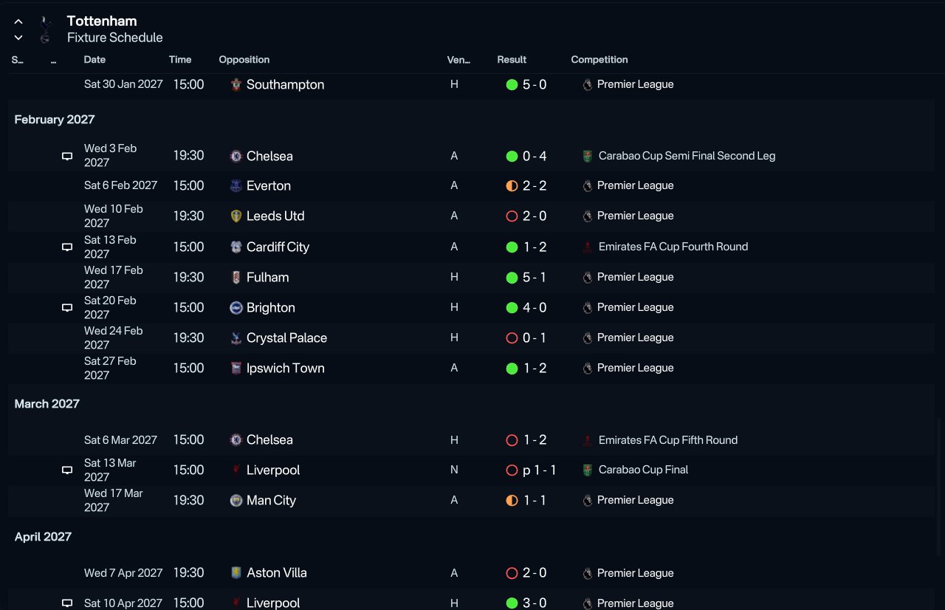Click the TV broadcast icon beside Wed 3 Feb
The height and width of the screenshot is (610, 945).
pyautogui.click(x=67, y=156)
